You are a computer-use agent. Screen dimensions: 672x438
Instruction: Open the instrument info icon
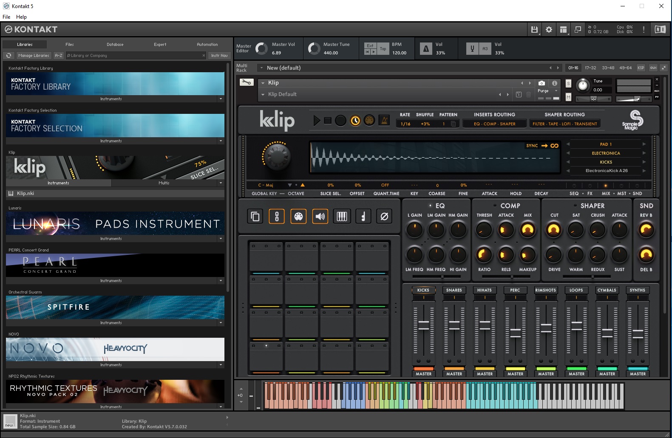pyautogui.click(x=554, y=83)
